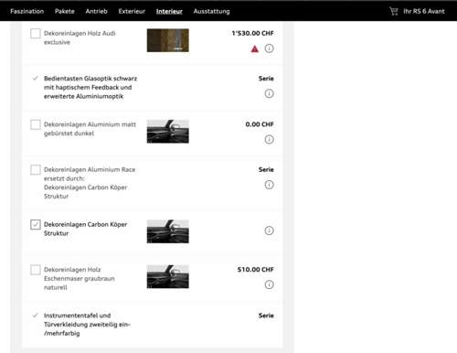Open the Aluminium matt gebürstet dunkel thumbnail
The width and height of the screenshot is (457, 353).
click(168, 132)
